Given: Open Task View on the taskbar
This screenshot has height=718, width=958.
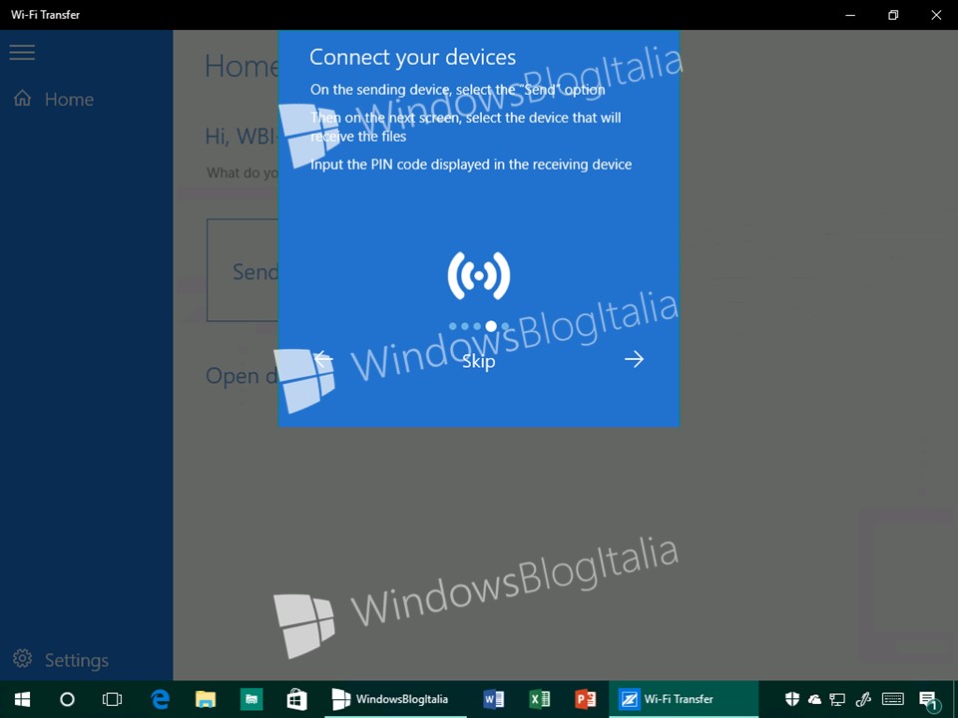Looking at the screenshot, I should coord(113,699).
